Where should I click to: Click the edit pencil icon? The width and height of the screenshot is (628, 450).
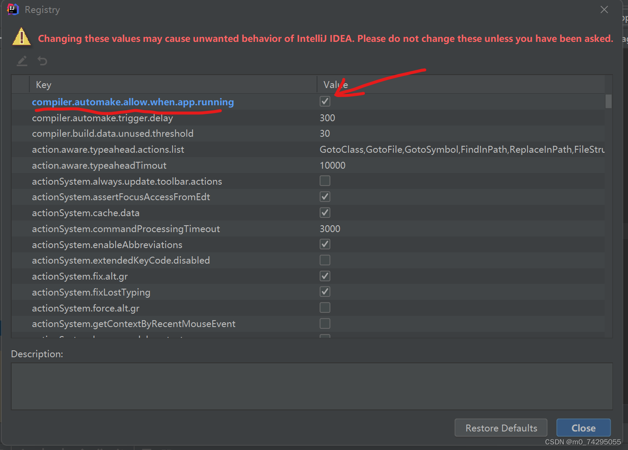(22, 61)
